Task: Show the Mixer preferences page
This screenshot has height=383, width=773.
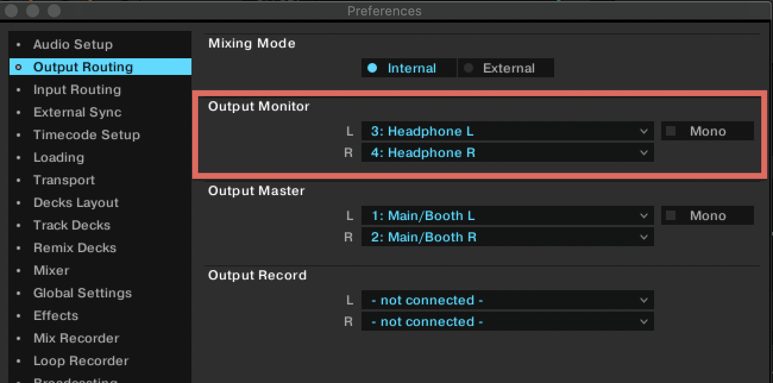Action: pyautogui.click(x=51, y=271)
